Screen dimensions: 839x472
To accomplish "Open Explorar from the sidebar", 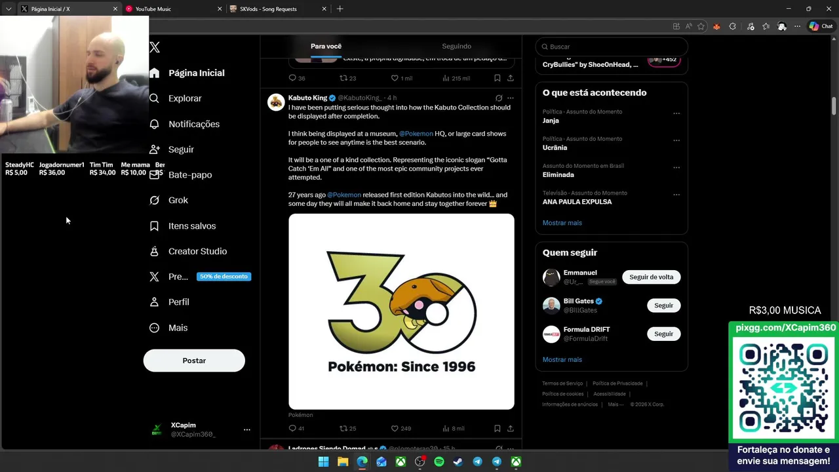I will point(176,98).
